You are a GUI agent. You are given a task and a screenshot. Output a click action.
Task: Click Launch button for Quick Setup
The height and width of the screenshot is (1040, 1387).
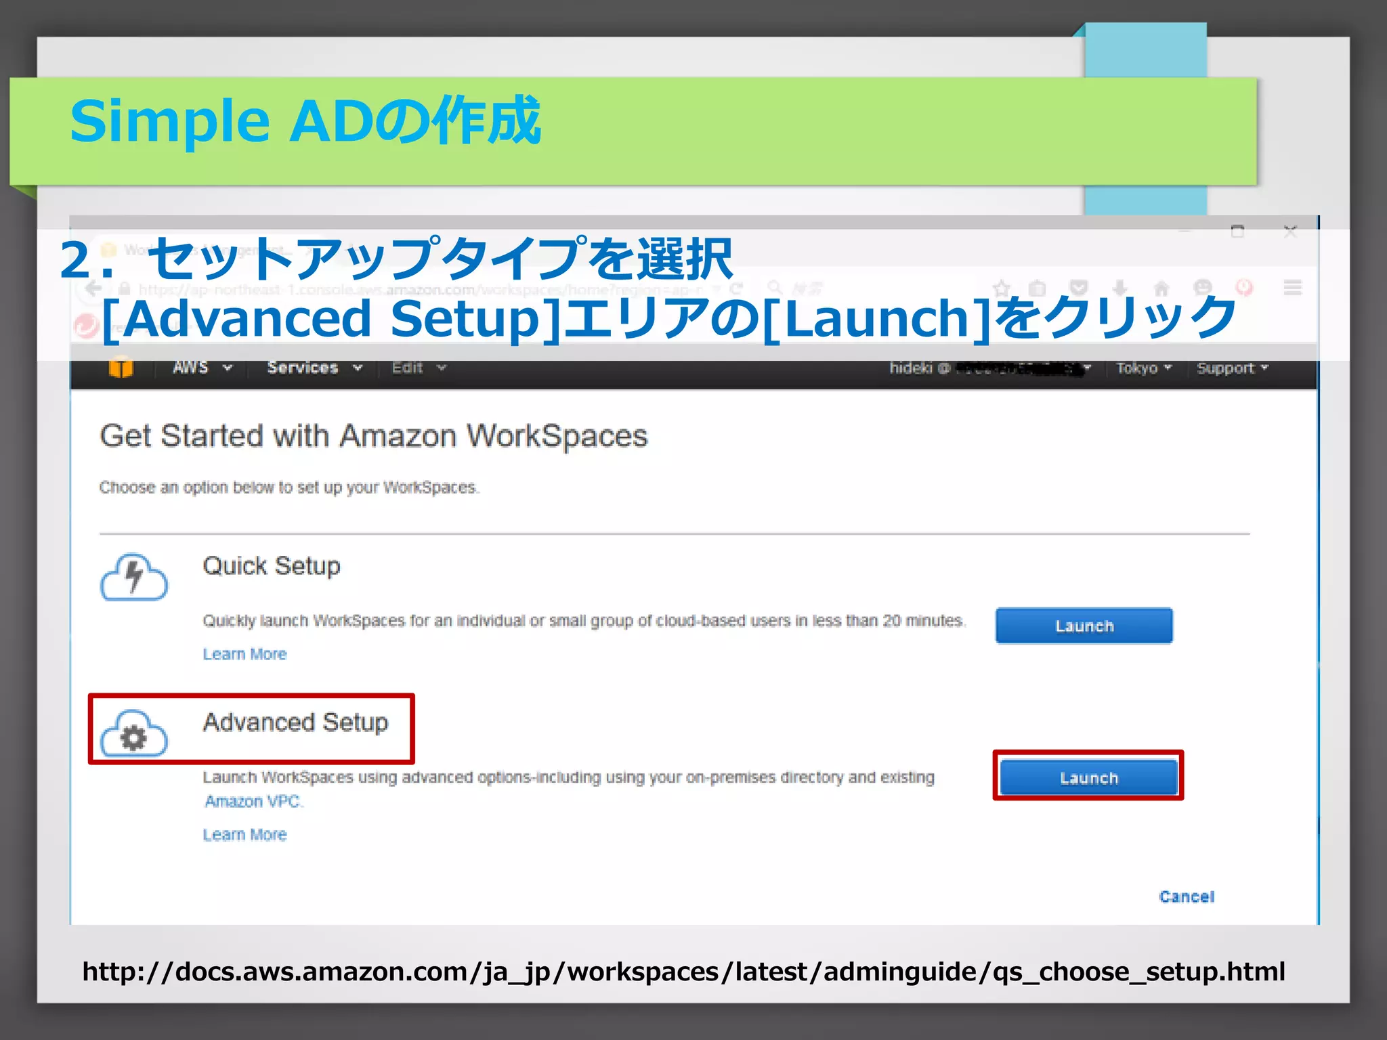tap(1084, 626)
